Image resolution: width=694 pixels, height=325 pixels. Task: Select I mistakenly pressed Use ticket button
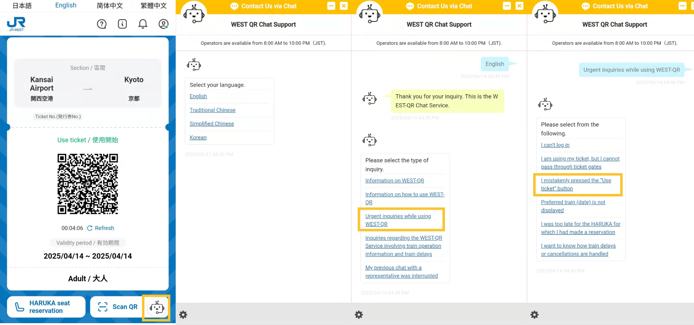(576, 185)
